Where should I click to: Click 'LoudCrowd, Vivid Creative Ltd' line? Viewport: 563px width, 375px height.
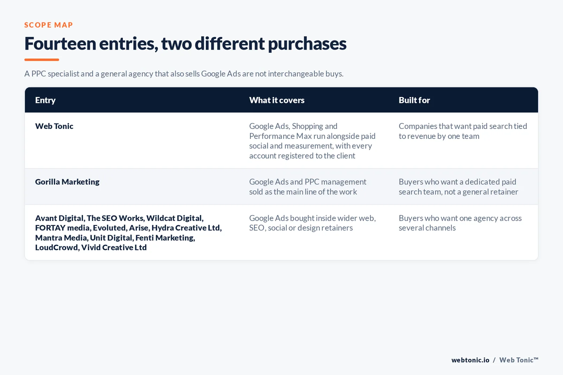91,247
